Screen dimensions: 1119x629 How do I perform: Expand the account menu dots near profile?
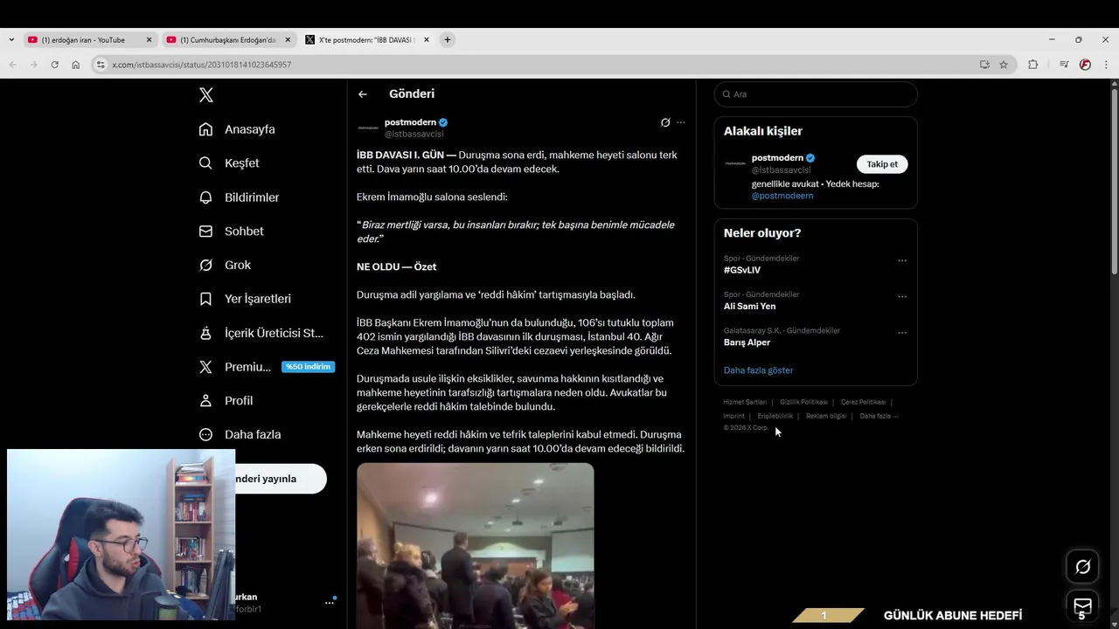click(x=330, y=602)
